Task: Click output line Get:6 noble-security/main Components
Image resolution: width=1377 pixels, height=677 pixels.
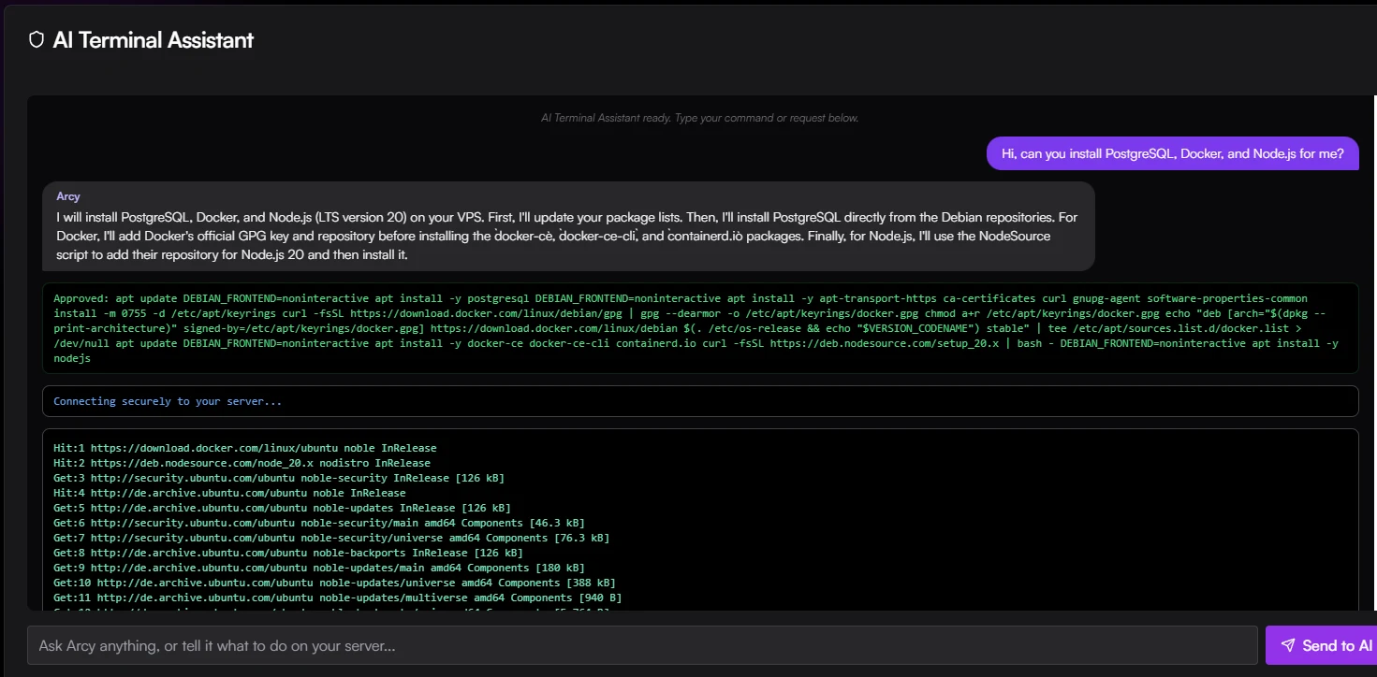Action: coord(319,523)
